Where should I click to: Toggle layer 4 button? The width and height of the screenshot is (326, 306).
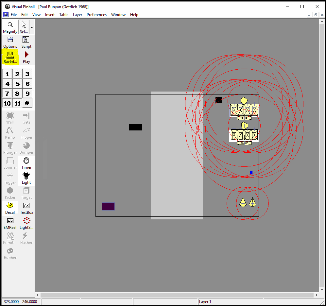tap(7, 84)
